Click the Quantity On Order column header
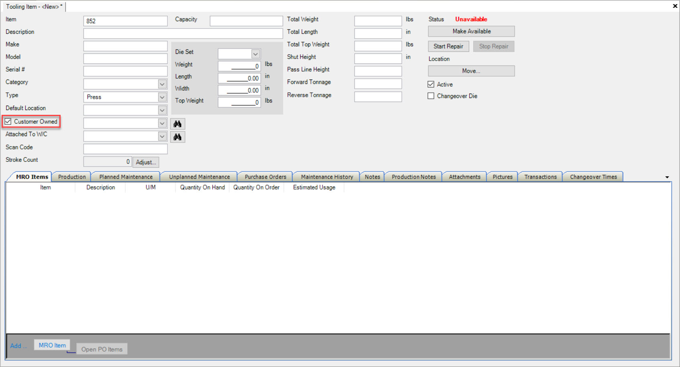The width and height of the screenshot is (680, 367). tap(256, 188)
